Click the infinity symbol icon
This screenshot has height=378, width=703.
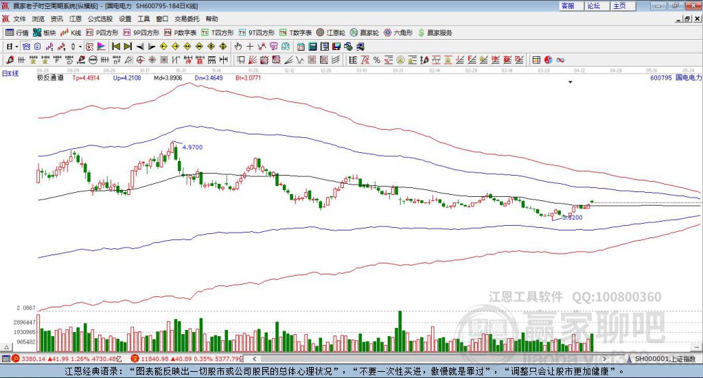[560, 60]
